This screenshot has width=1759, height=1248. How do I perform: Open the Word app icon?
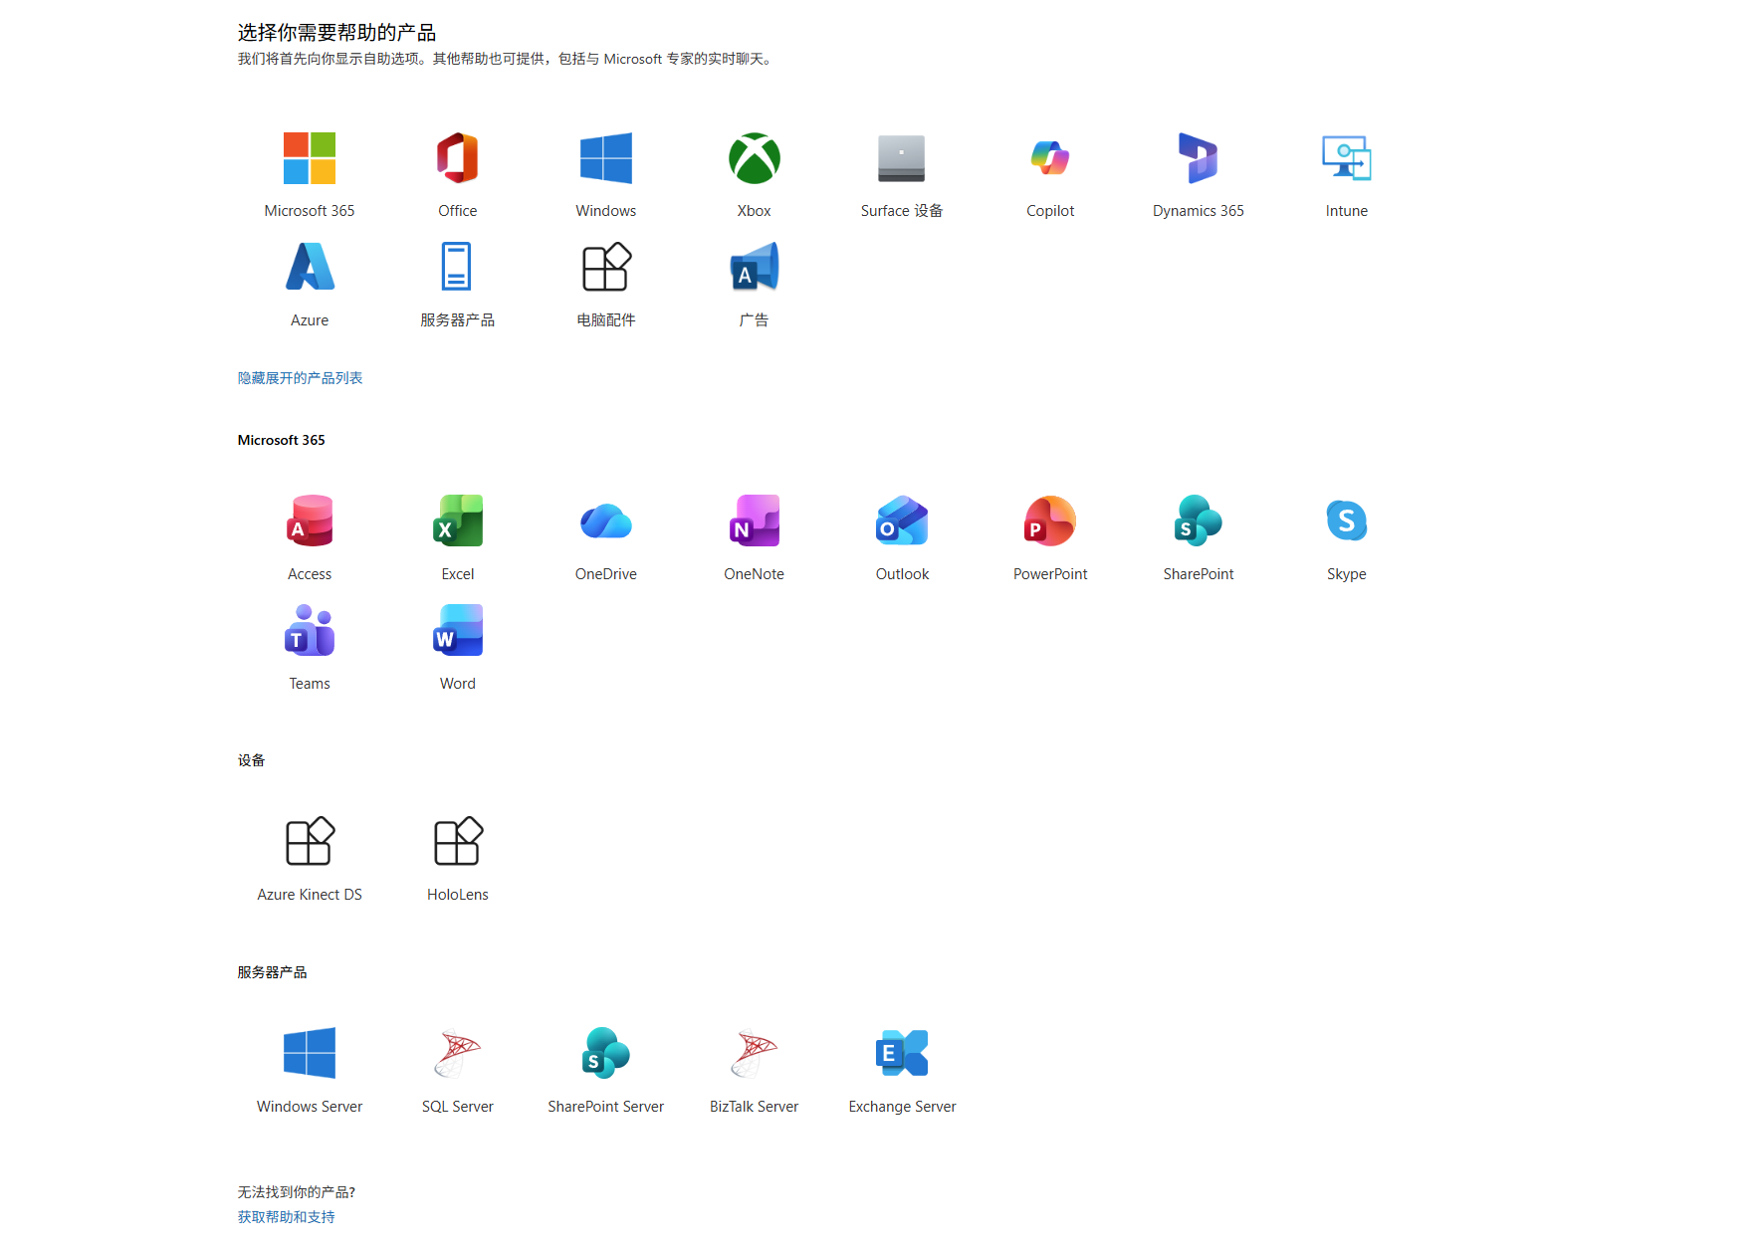458,630
